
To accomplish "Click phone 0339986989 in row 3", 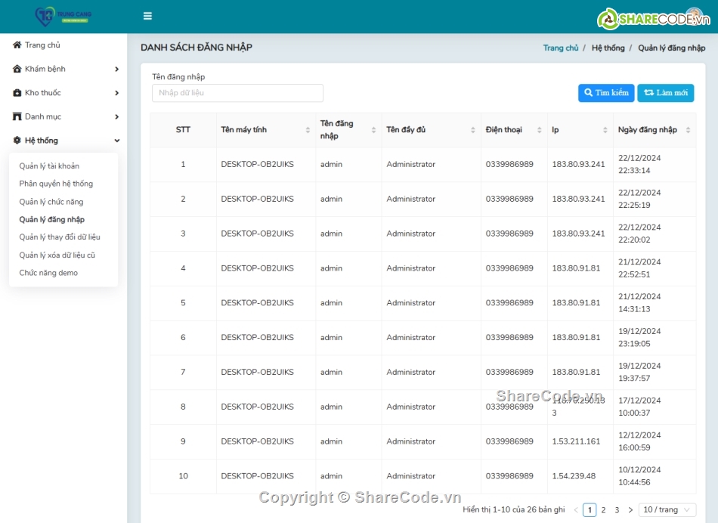I will tap(509, 234).
